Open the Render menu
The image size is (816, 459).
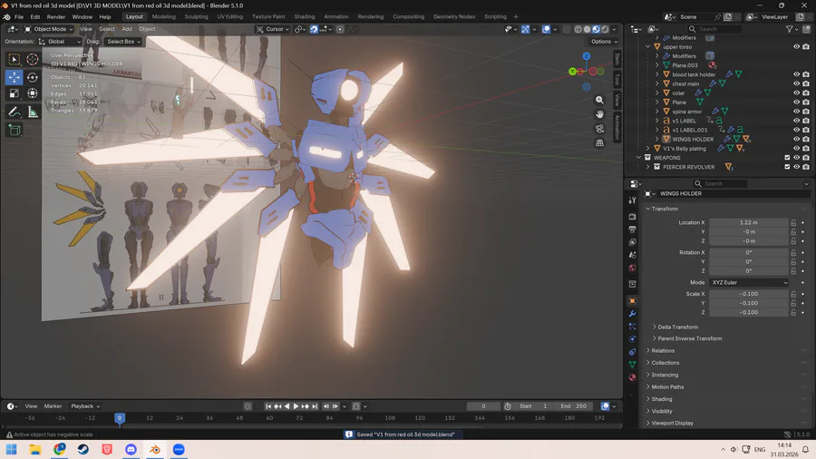tap(56, 16)
